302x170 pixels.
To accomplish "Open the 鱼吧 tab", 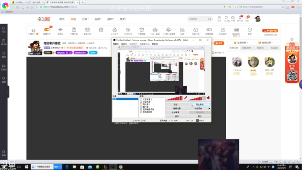I will (x=123, y=19).
